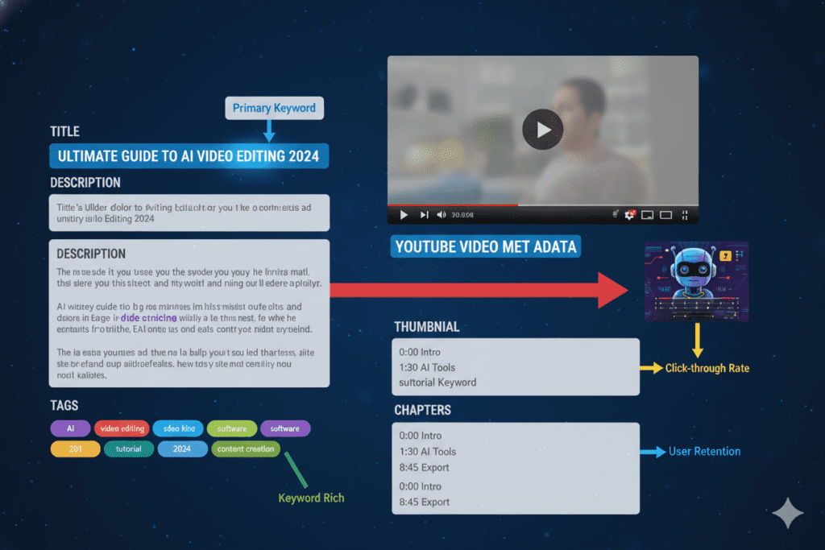Image resolution: width=825 pixels, height=550 pixels.
Task: Mute the volume speaker icon
Action: [442, 215]
